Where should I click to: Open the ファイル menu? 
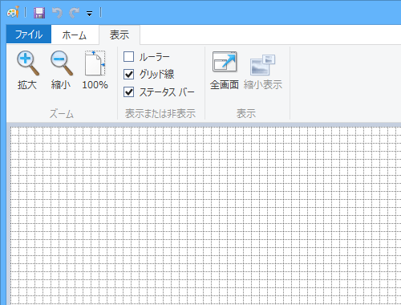click(x=29, y=35)
